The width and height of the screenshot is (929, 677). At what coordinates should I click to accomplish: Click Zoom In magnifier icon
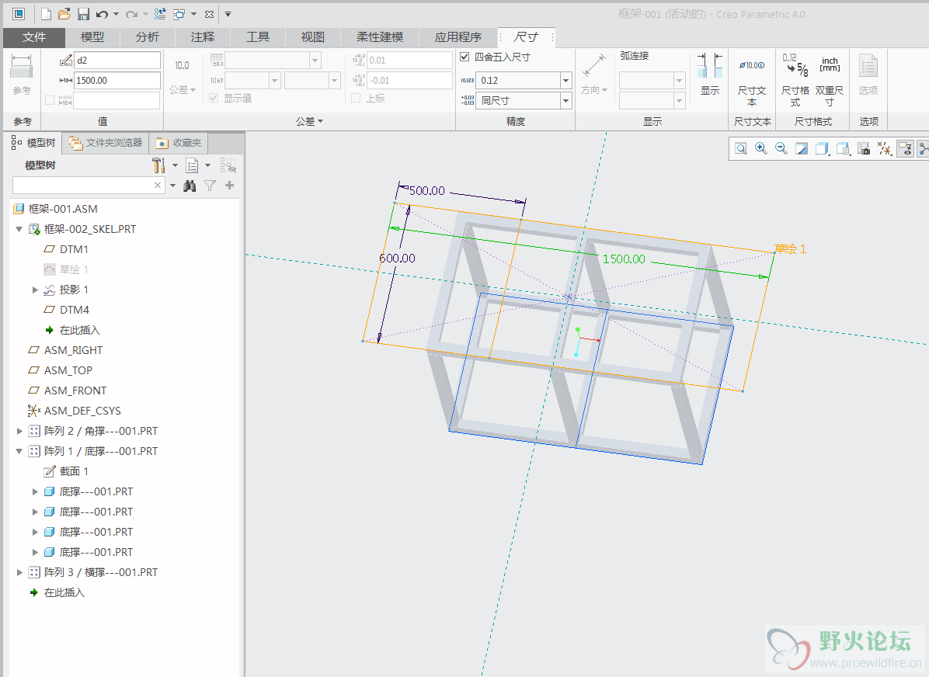click(760, 148)
